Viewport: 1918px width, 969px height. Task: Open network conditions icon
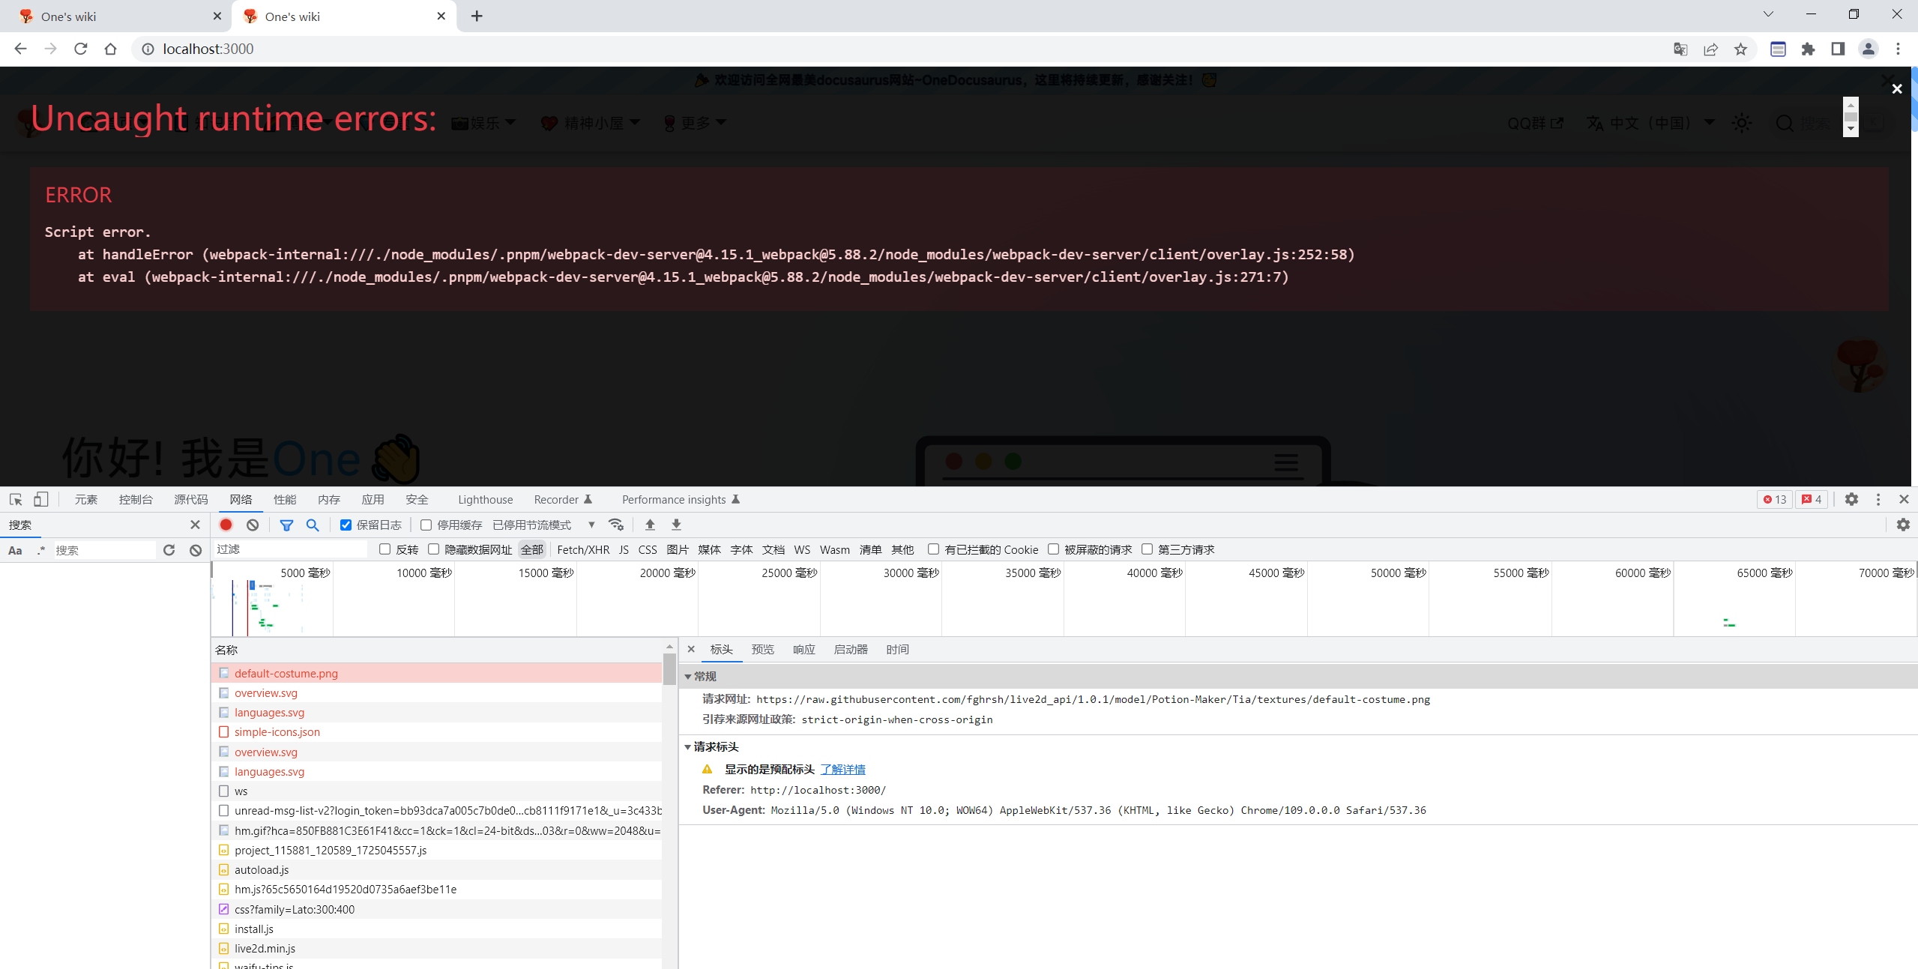pyautogui.click(x=616, y=525)
